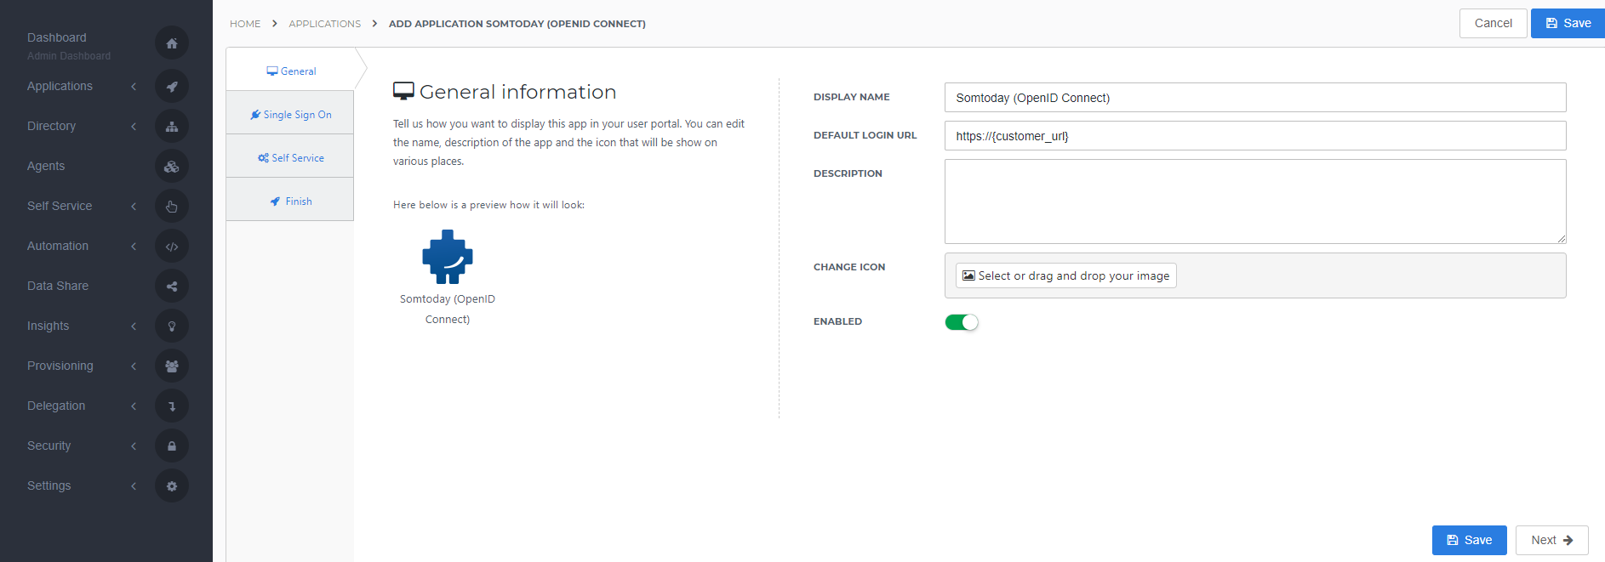Open Agents in the sidebar menu

[x=46, y=166]
